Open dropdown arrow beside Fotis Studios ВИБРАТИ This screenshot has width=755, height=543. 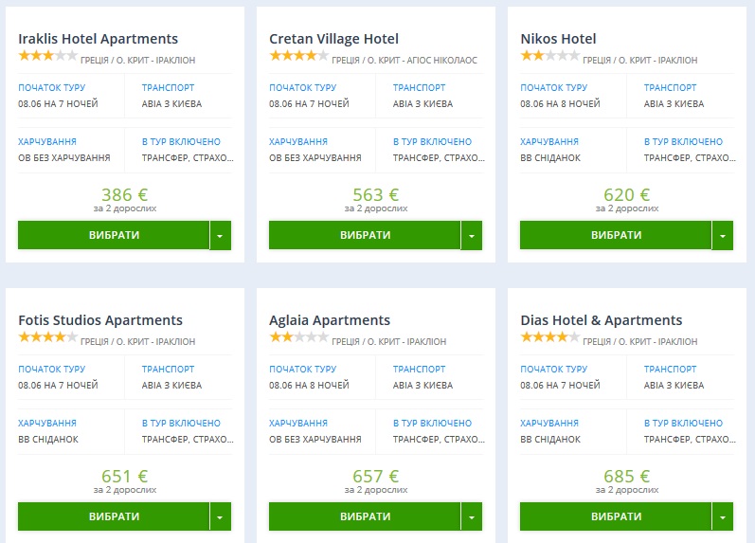pos(221,516)
